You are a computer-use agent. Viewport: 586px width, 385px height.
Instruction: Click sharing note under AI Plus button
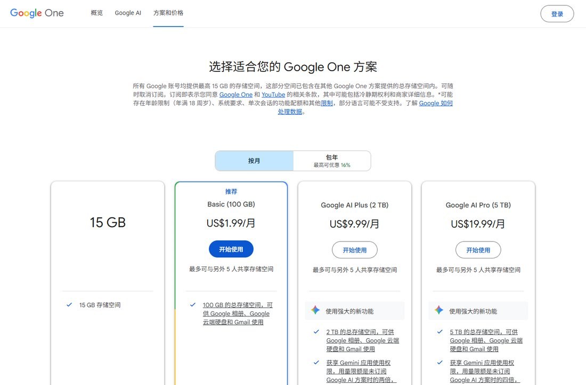tap(355, 270)
